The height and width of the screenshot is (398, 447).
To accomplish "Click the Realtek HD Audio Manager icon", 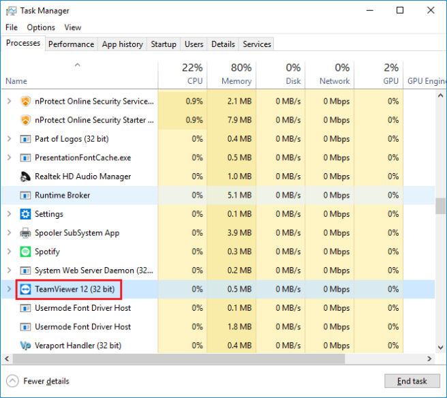I will 26,177.
